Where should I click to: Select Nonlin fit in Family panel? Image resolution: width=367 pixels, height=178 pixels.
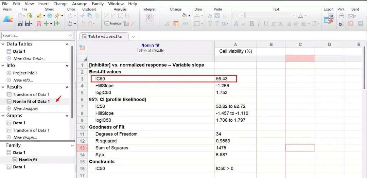(28, 160)
